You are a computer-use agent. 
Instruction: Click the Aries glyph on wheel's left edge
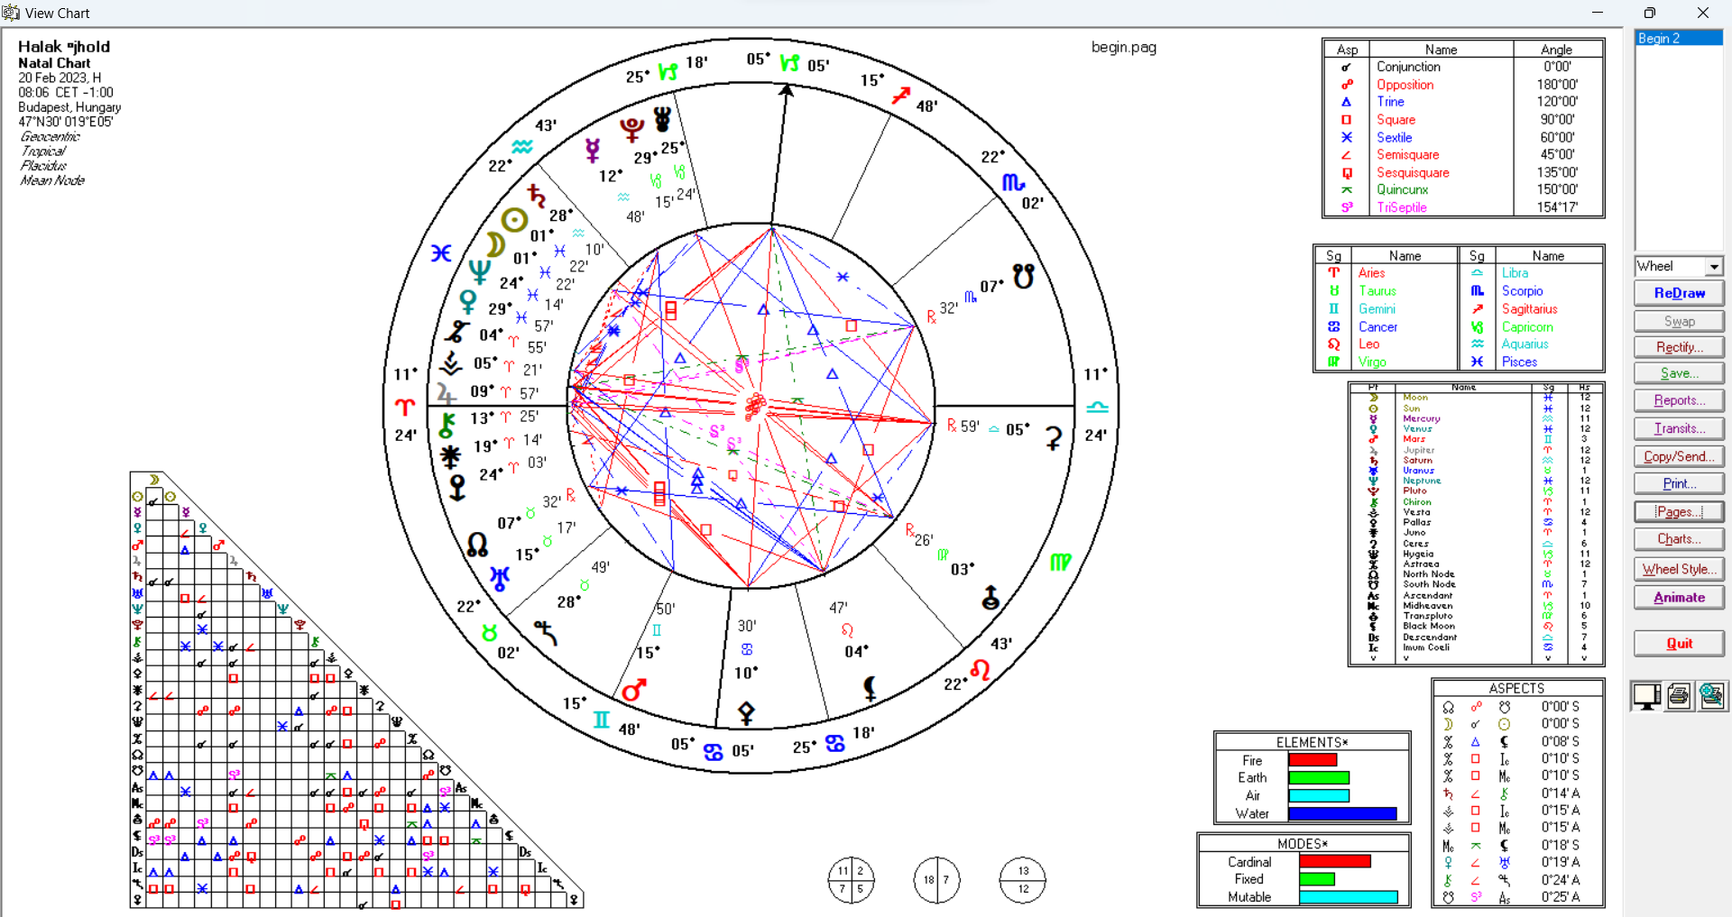point(405,407)
